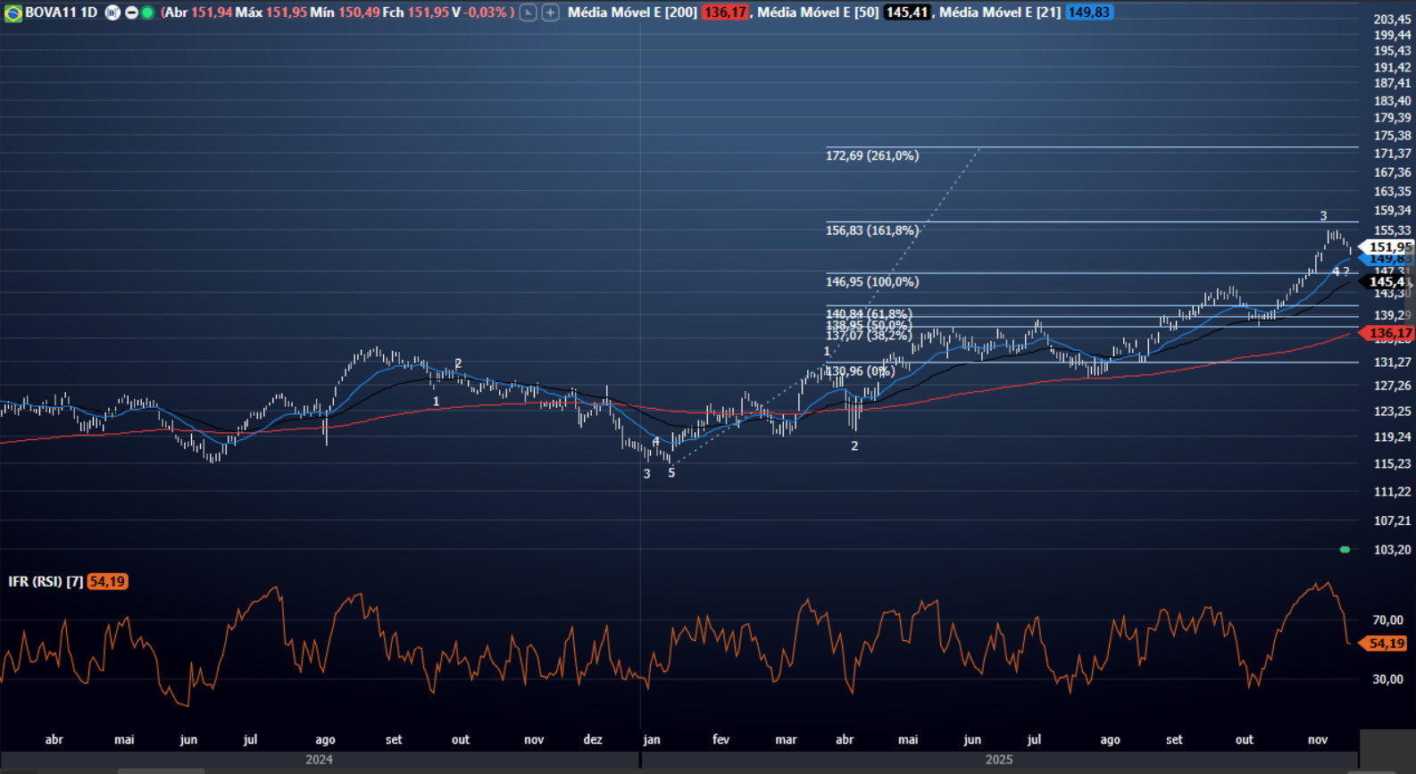The image size is (1416, 774).
Task: Open Média Móvel E [21] indicator settings
Action: (x=999, y=12)
